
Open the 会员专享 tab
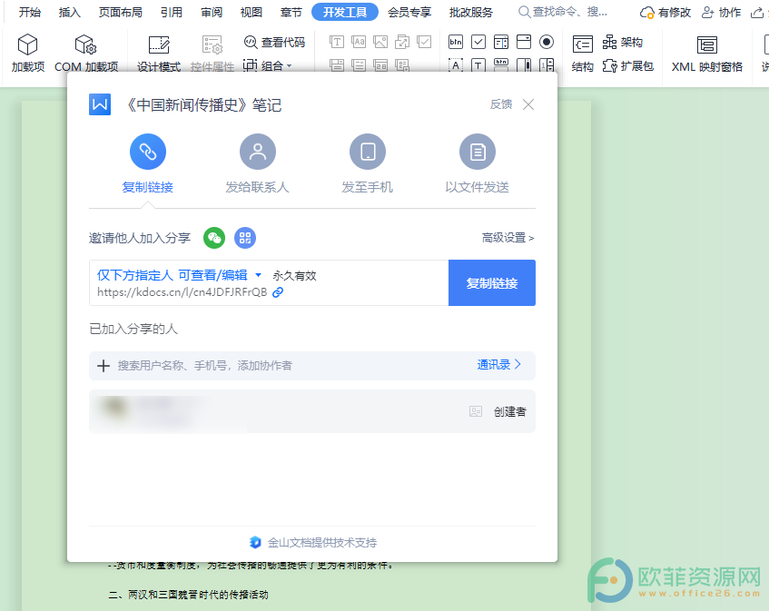[x=409, y=12]
